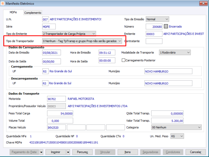The height and width of the screenshot is (157, 209).
Task: Click the Data de Saída field
Action: (x=51, y=61)
